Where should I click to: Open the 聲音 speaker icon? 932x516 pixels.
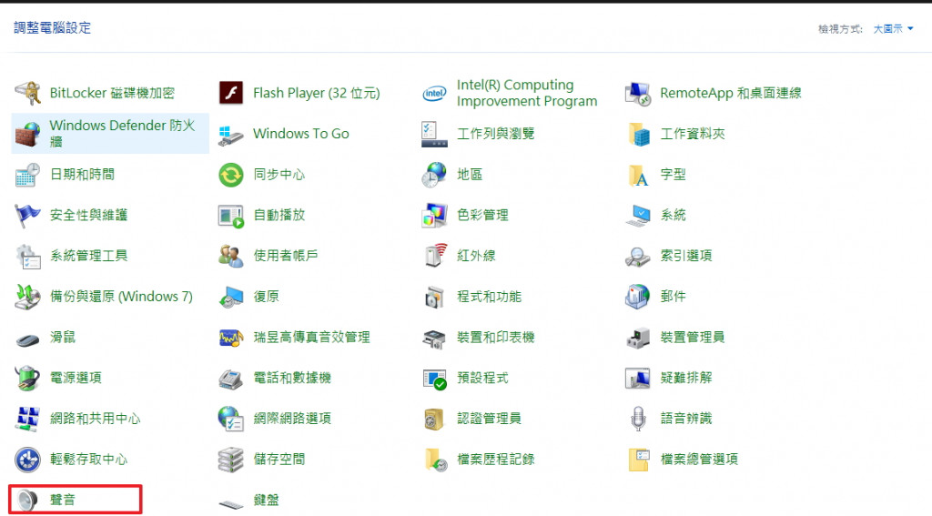pos(28,501)
